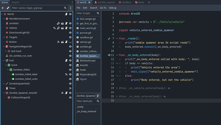This screenshot has height=125, width=221.
Task: Collapse the hud node
Action: point(4,60)
